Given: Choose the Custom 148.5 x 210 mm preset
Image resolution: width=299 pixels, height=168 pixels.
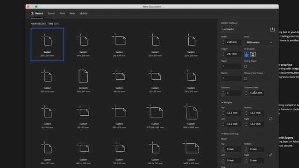Looking at the screenshot, I should (155, 153).
